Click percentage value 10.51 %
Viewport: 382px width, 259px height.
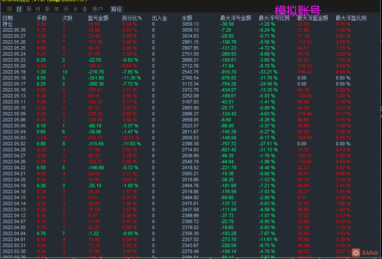tap(131, 138)
